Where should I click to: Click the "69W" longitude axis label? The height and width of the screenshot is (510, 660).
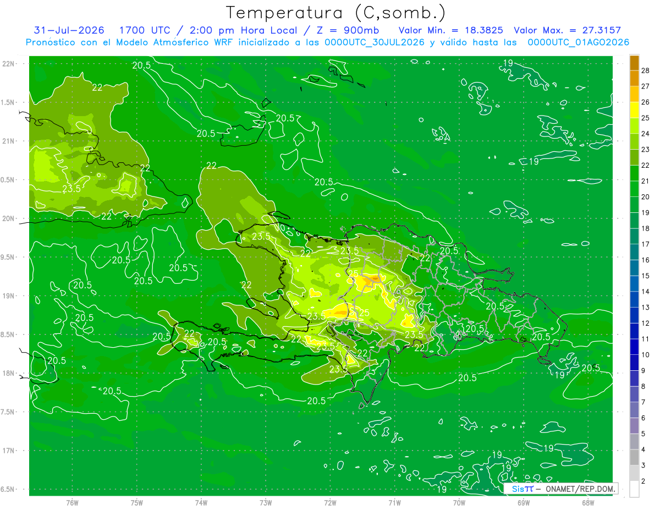click(x=524, y=502)
